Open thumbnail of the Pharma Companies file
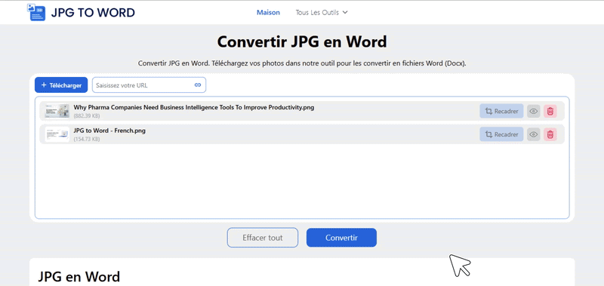 57,111
